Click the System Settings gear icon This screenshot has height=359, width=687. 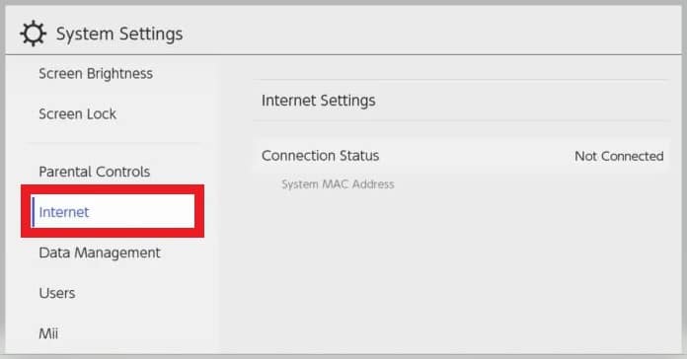point(33,34)
